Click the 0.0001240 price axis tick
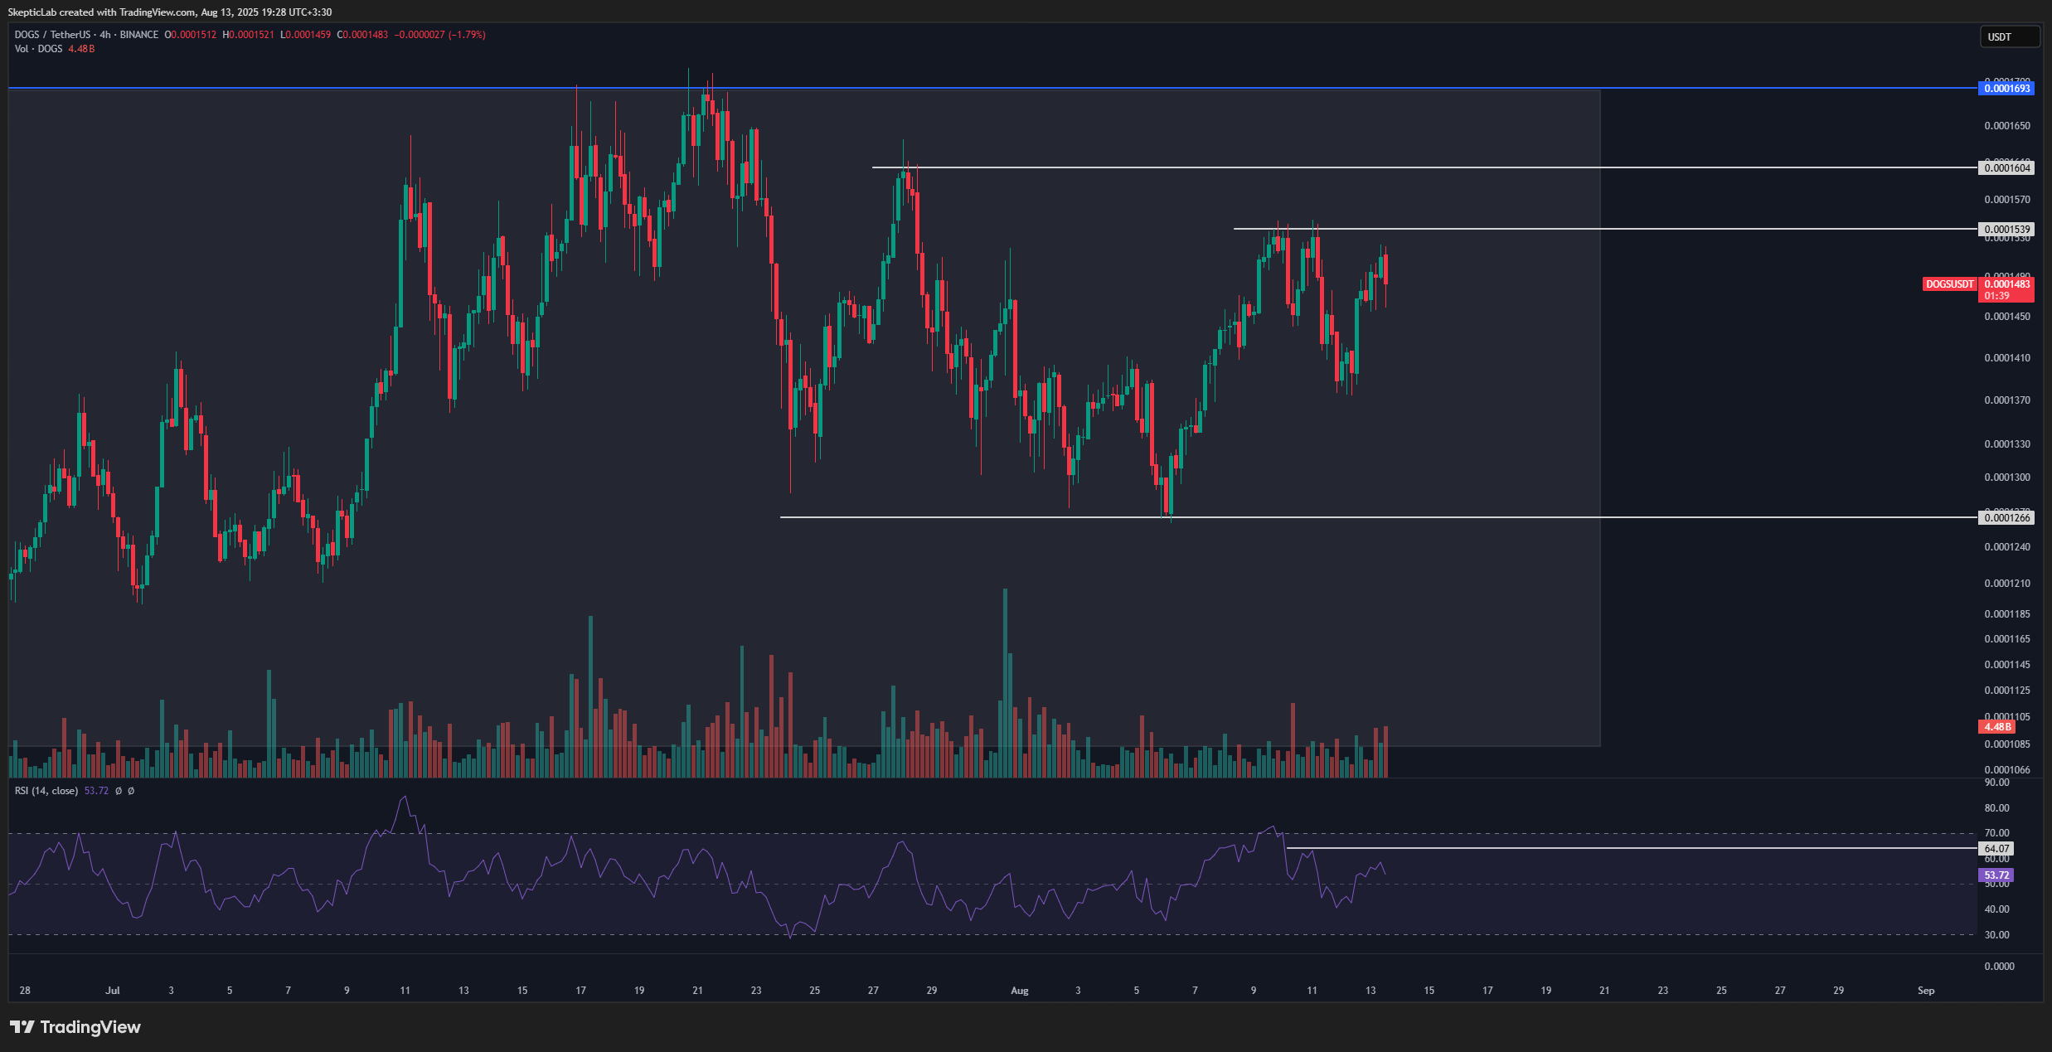The image size is (2052, 1052). pos(2006,547)
